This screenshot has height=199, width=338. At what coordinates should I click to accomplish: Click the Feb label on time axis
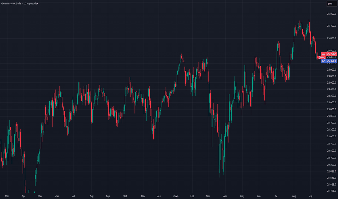click(192, 196)
